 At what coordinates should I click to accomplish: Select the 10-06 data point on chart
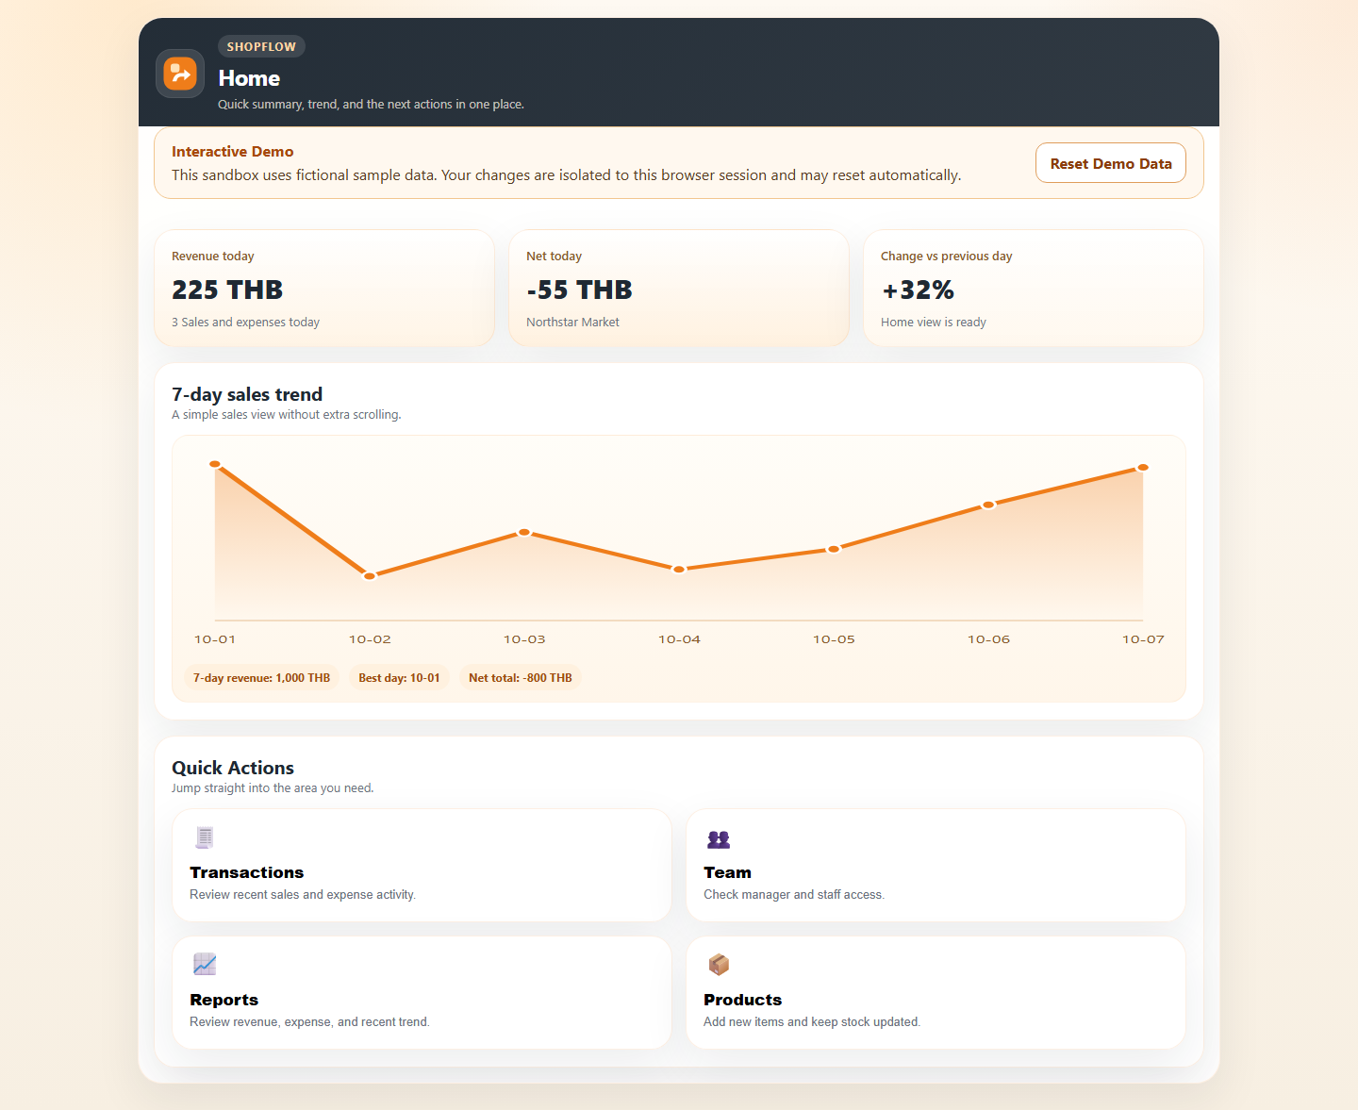pos(988,505)
